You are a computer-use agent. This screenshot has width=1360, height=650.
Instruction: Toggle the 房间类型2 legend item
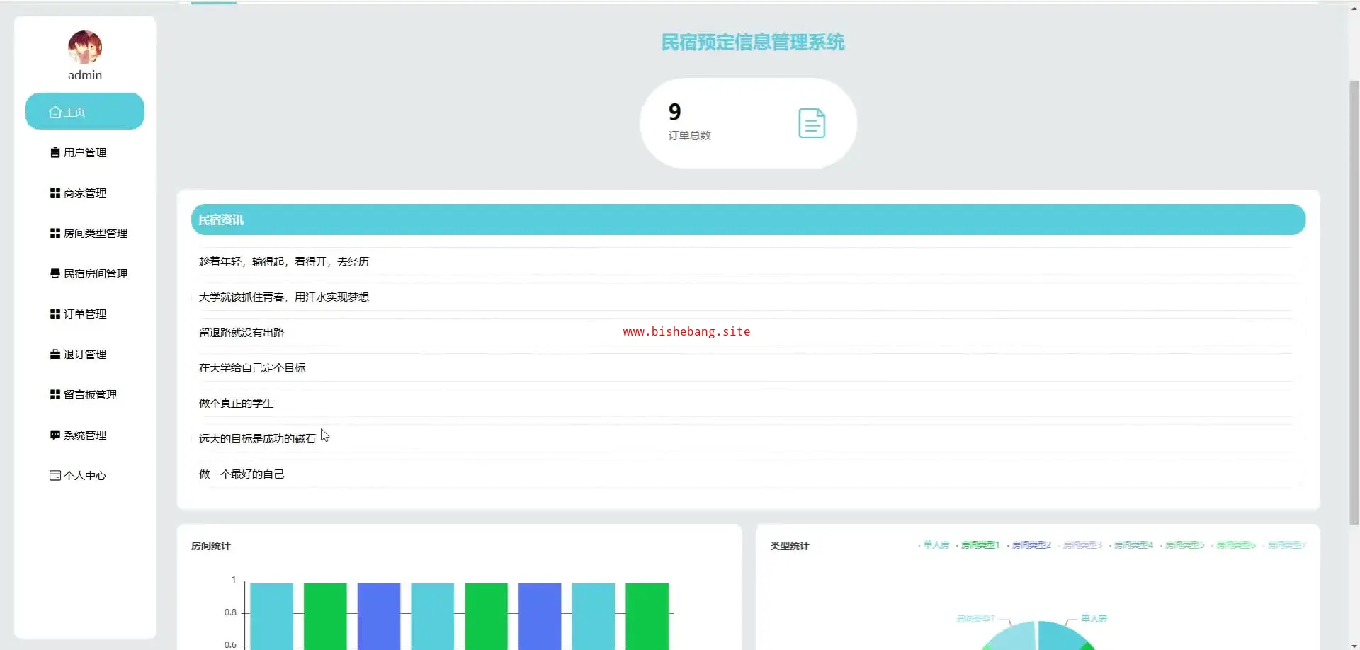pyautogui.click(x=1029, y=545)
